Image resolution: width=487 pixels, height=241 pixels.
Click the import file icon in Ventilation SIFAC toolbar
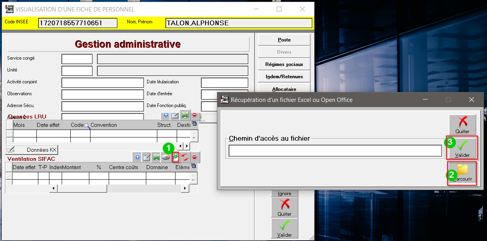[176, 157]
